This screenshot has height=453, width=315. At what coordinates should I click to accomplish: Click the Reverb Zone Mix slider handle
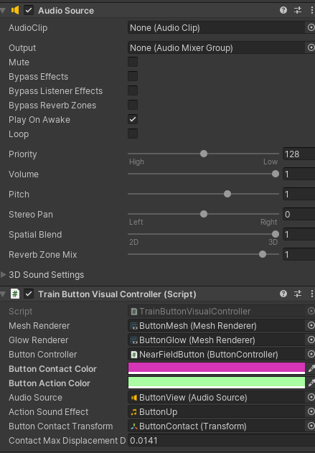tap(263, 254)
